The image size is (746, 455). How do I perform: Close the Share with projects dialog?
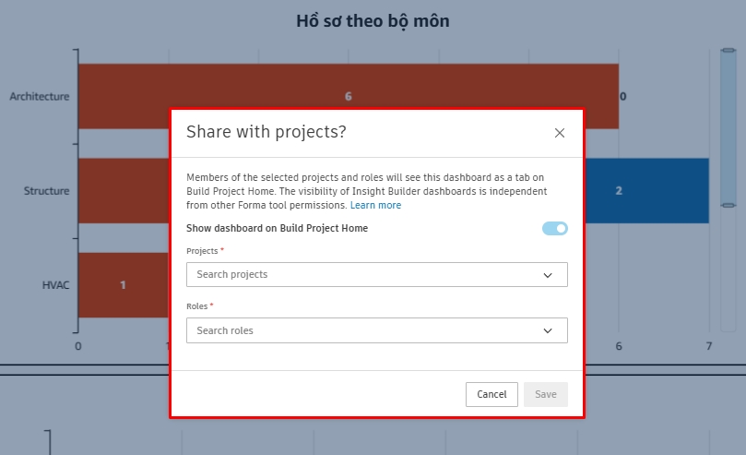560,133
